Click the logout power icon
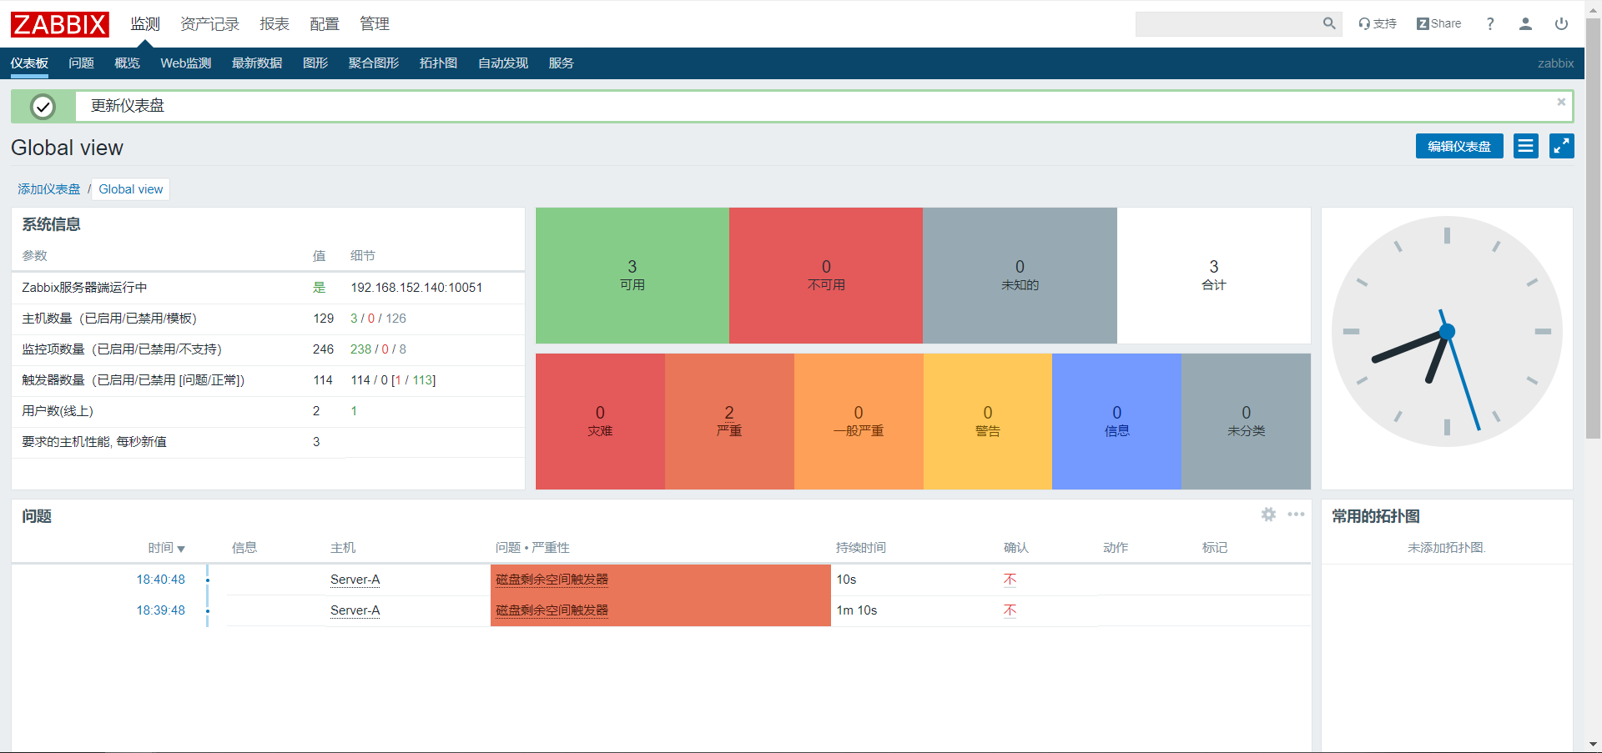The image size is (1602, 753). pyautogui.click(x=1561, y=23)
